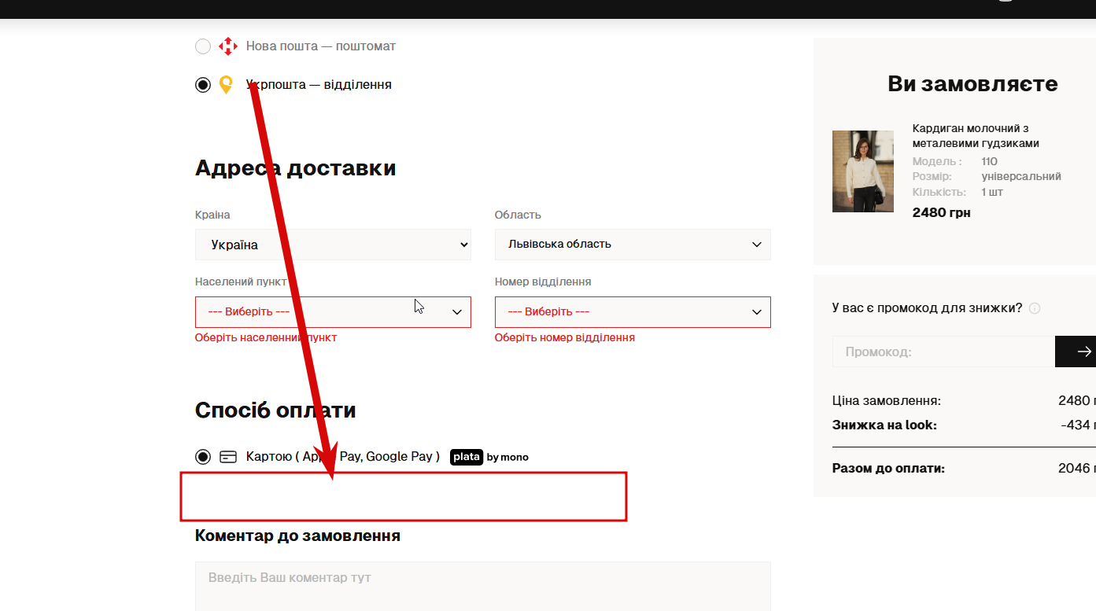
Task: Click the Укрпошта yellow pin icon
Action: point(226,85)
